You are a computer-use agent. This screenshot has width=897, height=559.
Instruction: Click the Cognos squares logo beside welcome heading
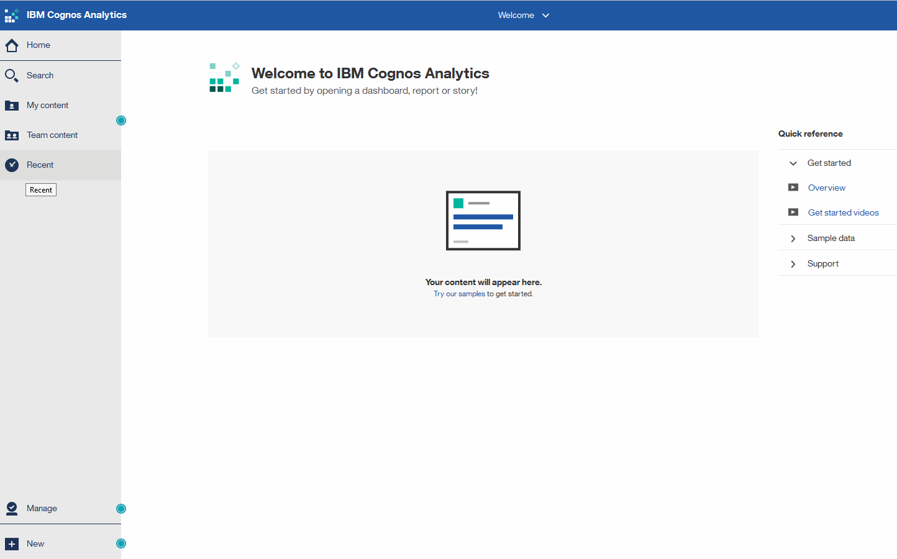224,78
